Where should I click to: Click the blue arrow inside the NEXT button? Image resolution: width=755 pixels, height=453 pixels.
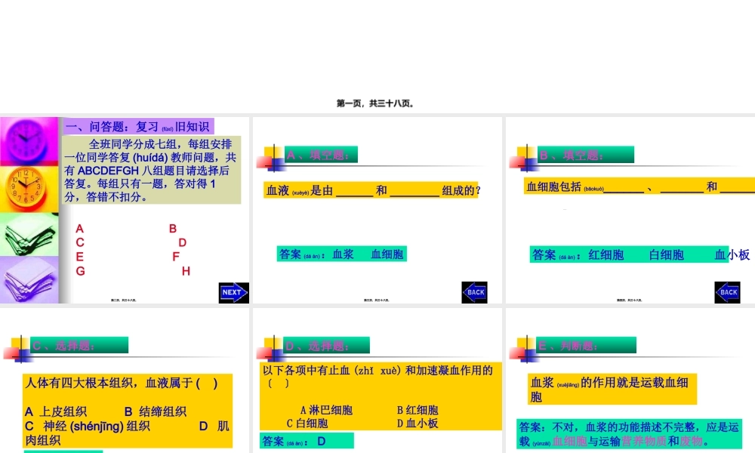pos(234,292)
